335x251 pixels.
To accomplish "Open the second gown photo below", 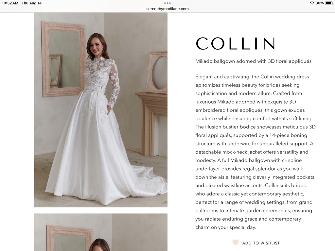I will 101,232.
